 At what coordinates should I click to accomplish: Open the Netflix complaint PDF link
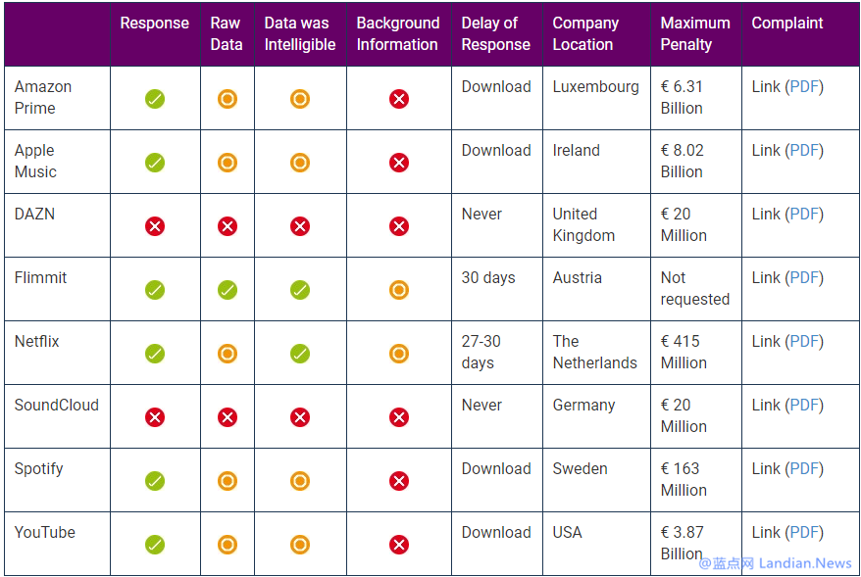coord(804,342)
